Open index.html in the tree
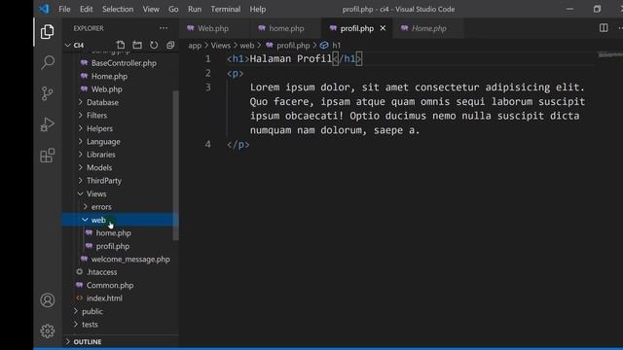This screenshot has height=350, width=623. pyautogui.click(x=104, y=298)
